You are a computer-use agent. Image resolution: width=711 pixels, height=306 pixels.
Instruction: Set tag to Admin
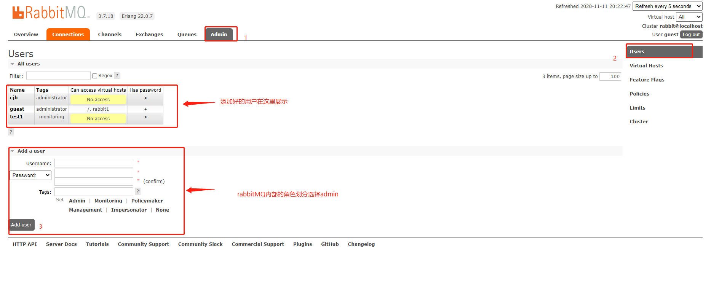point(77,201)
